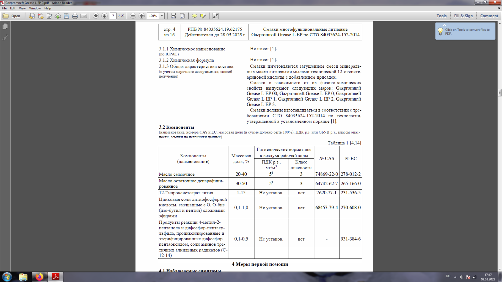This screenshot has width=502, height=282.
Task: Click the Convert file to PDF icon
Action: click(x=32, y=16)
